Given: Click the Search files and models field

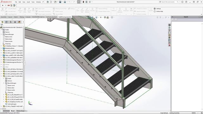Looking at the screenshot, I should point(169,2).
